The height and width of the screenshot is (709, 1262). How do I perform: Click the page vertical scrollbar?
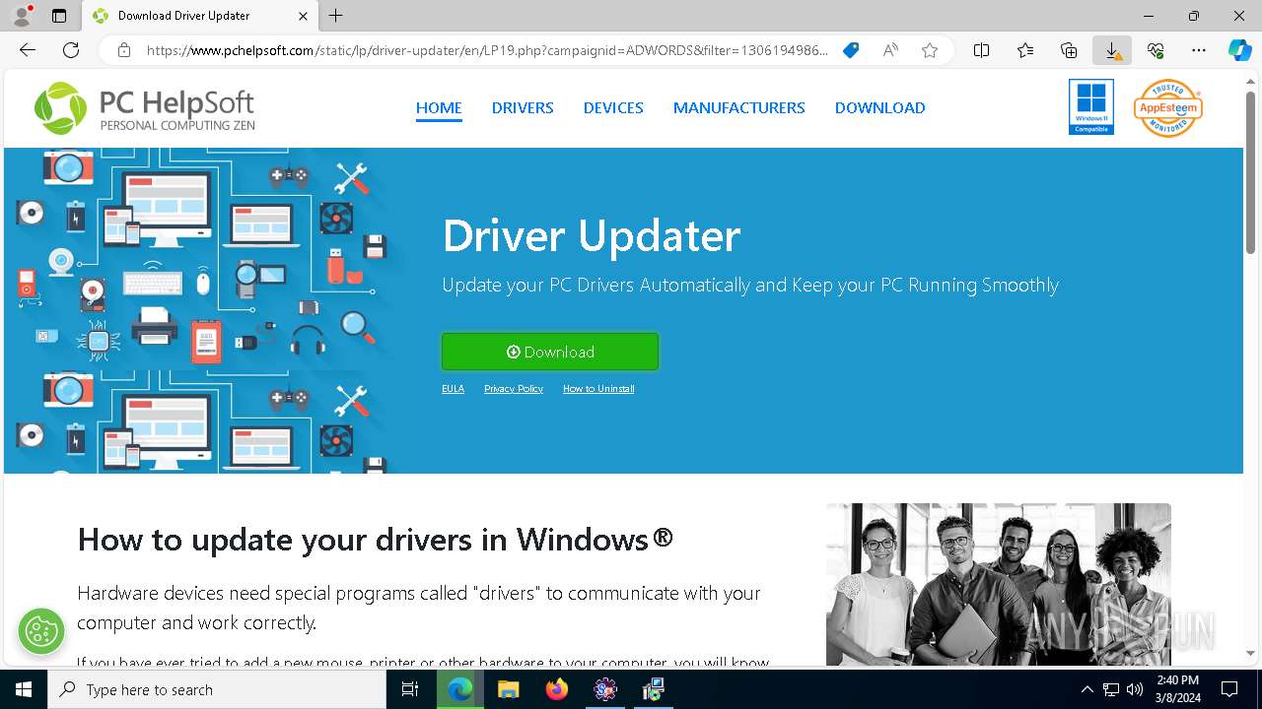[x=1251, y=172]
